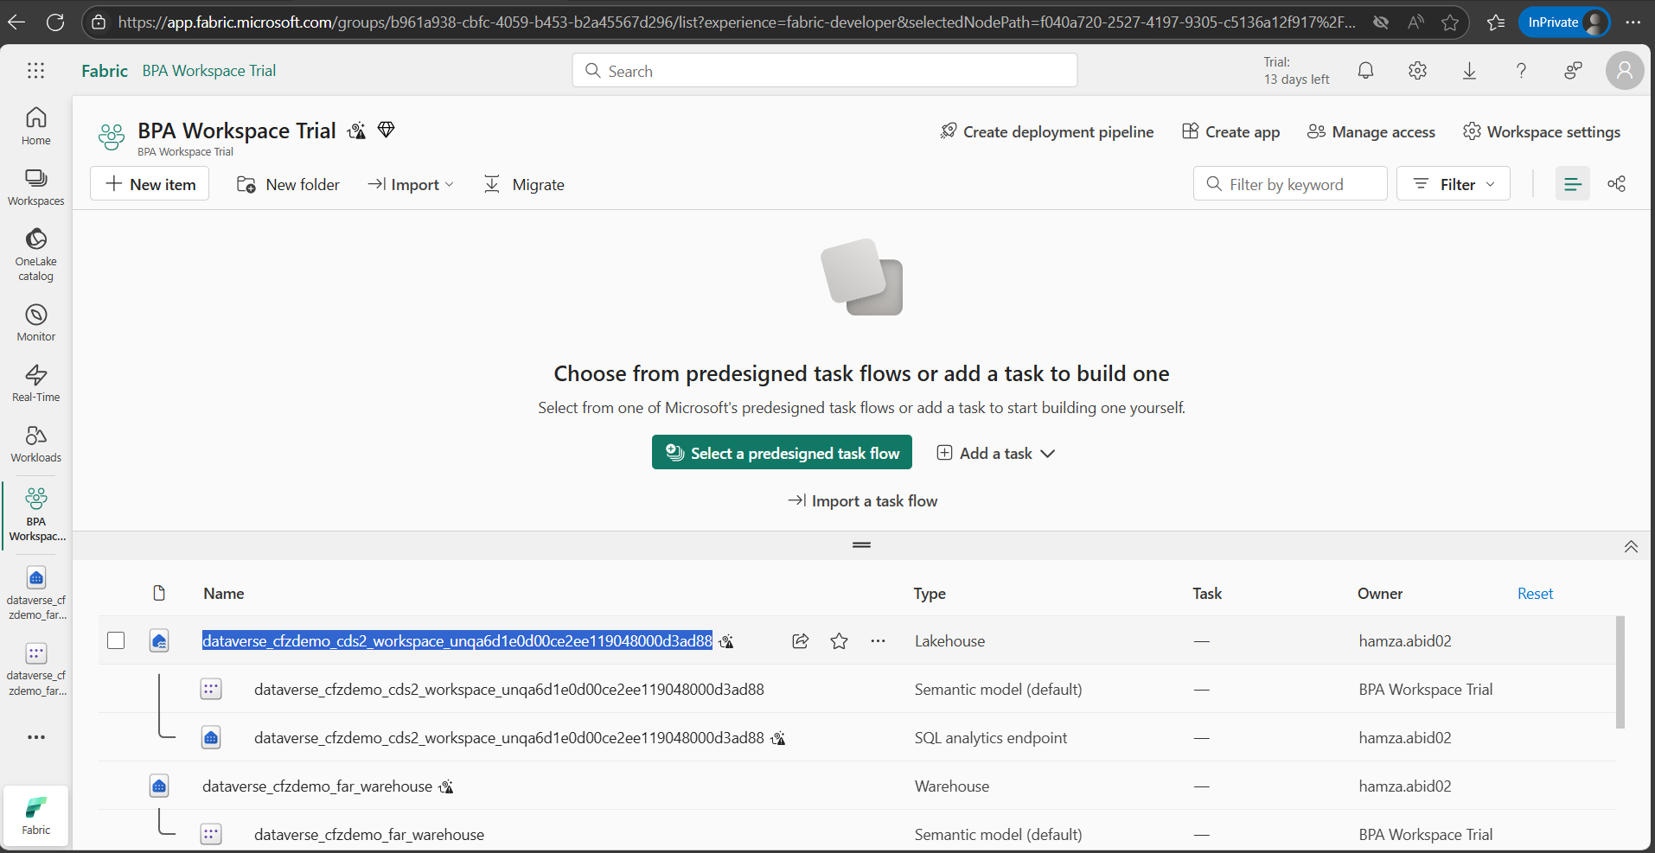This screenshot has width=1655, height=853.
Task: Open the Filter dropdown
Action: [x=1453, y=184]
